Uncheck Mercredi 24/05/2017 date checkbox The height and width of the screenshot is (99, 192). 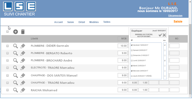pos(132,71)
